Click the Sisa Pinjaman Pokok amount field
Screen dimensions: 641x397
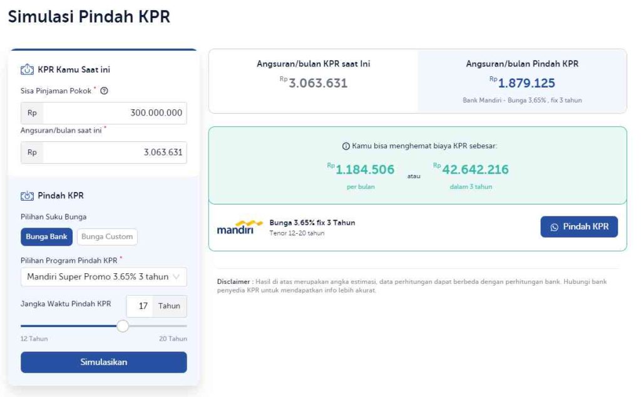coord(113,113)
